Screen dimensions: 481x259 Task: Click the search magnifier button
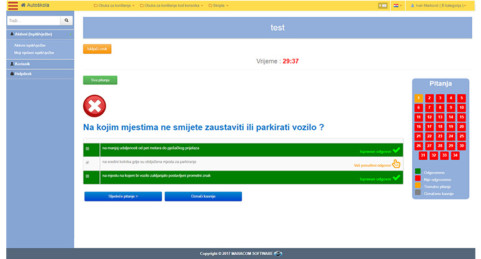(x=68, y=21)
